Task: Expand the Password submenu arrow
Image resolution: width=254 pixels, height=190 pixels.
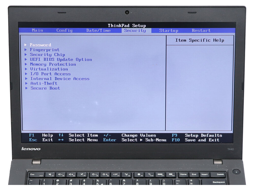Action: tap(26, 45)
